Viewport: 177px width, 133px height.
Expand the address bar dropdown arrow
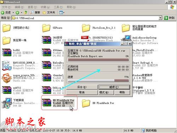(160, 18)
